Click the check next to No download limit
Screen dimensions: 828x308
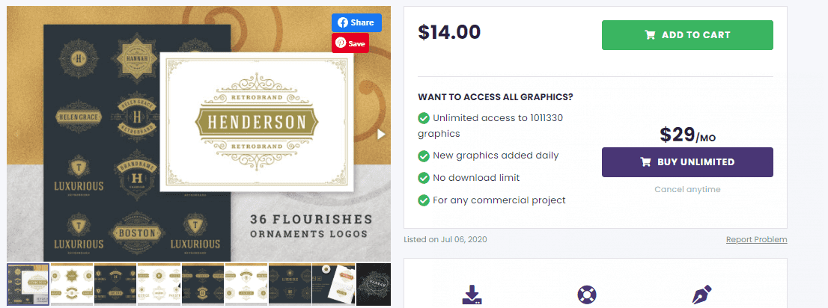(x=424, y=178)
